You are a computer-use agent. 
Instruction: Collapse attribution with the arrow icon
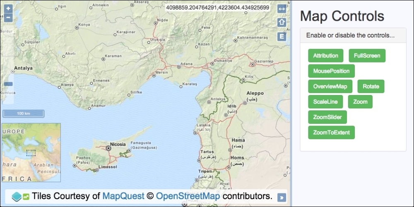[282, 197]
